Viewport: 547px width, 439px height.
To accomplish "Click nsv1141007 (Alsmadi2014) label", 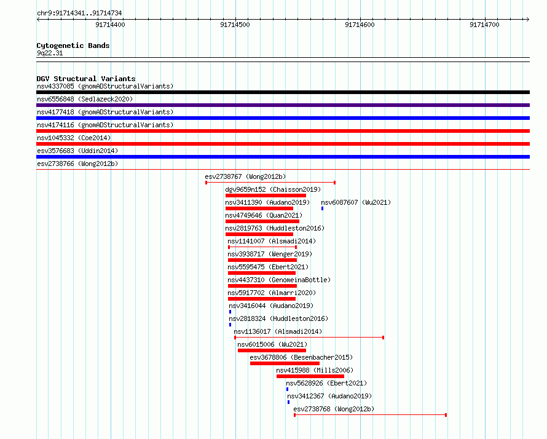I will (272, 241).
